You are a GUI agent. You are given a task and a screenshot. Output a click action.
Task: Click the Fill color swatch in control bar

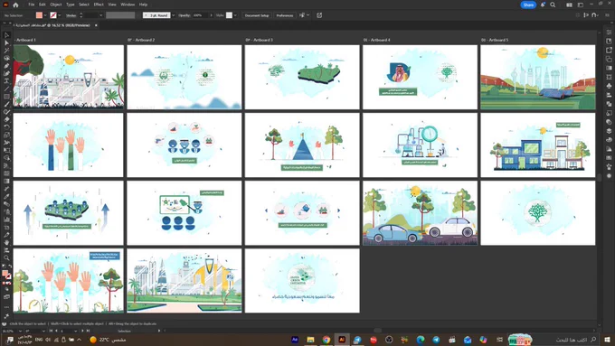tap(39, 15)
